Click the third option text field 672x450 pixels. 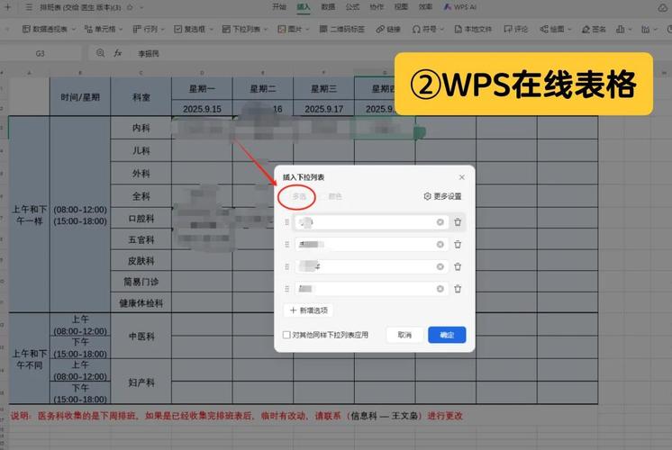371,266
